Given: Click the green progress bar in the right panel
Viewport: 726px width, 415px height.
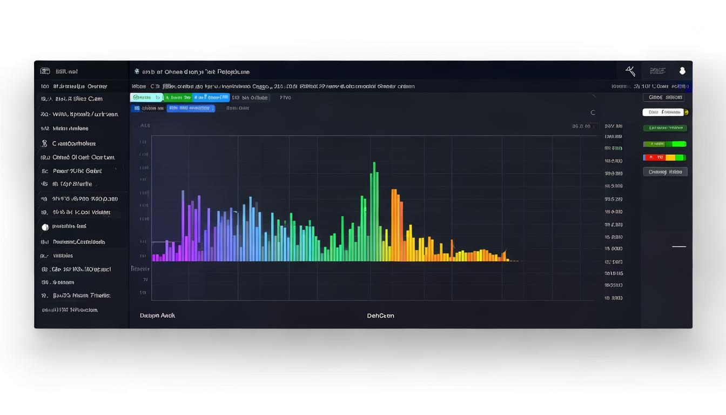Looking at the screenshot, I should (664, 144).
